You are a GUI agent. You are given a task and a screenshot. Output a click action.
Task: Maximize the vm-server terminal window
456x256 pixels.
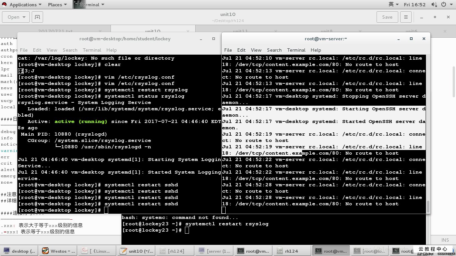pyautogui.click(x=411, y=39)
